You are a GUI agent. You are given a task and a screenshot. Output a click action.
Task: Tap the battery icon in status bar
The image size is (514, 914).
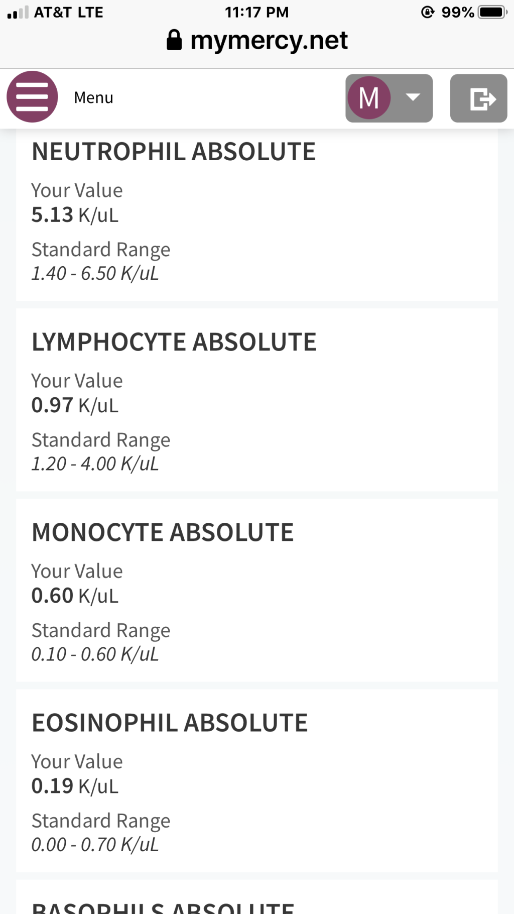[x=492, y=12]
